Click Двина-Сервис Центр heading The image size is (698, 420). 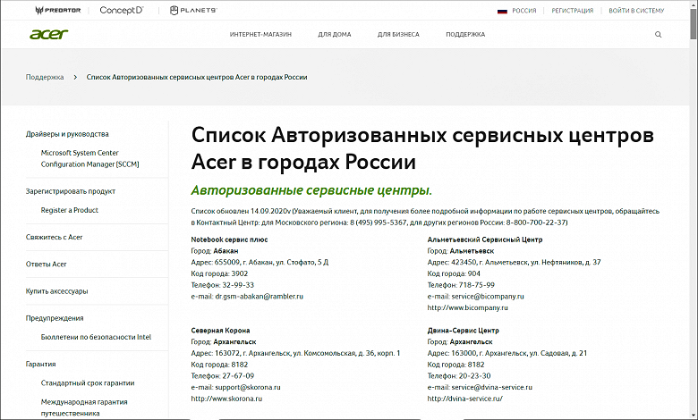coord(463,331)
